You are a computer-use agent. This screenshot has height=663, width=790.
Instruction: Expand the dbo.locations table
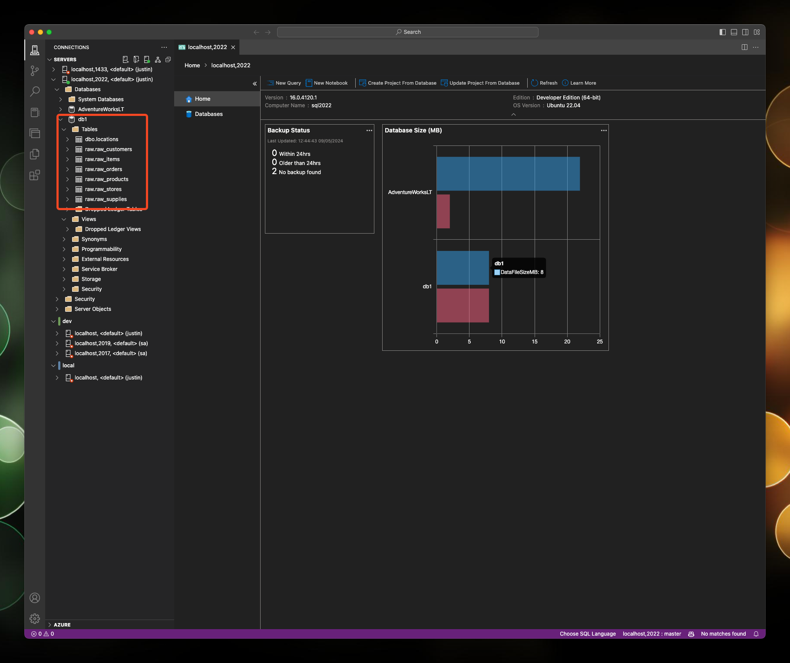67,139
